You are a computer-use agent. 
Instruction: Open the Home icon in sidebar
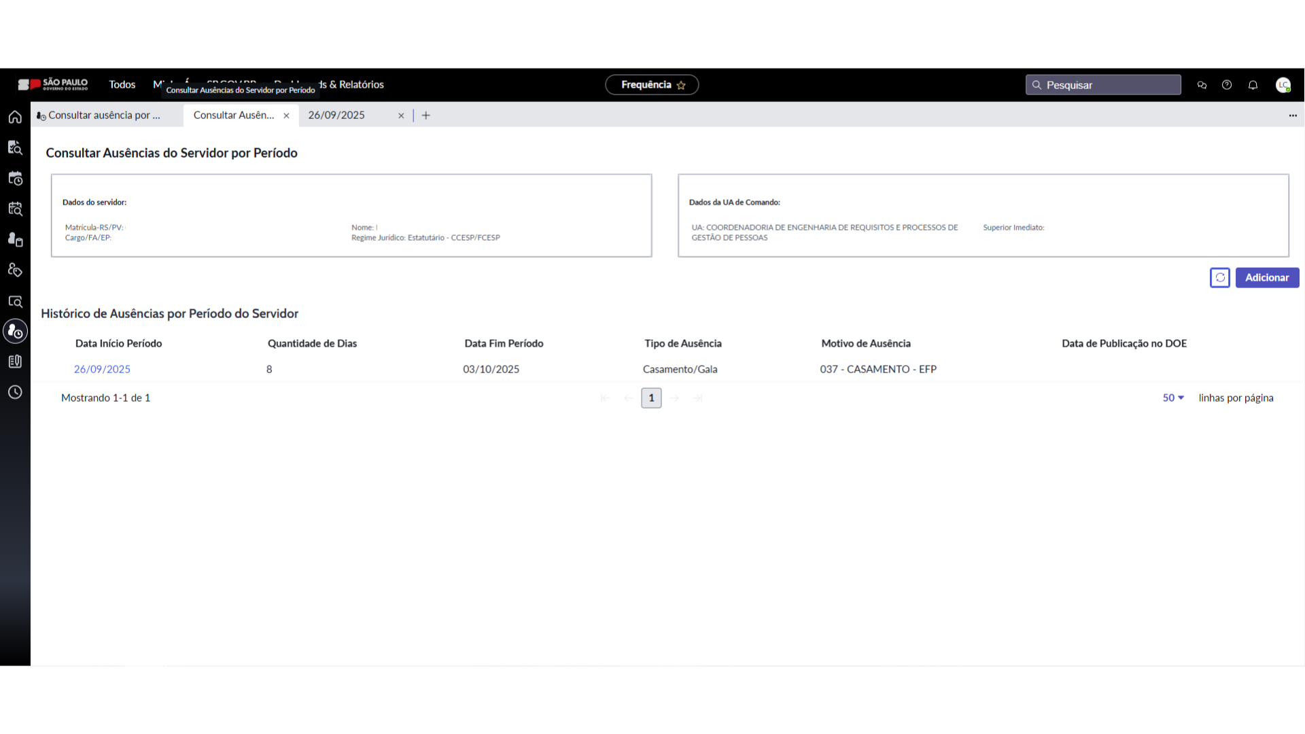pyautogui.click(x=15, y=117)
